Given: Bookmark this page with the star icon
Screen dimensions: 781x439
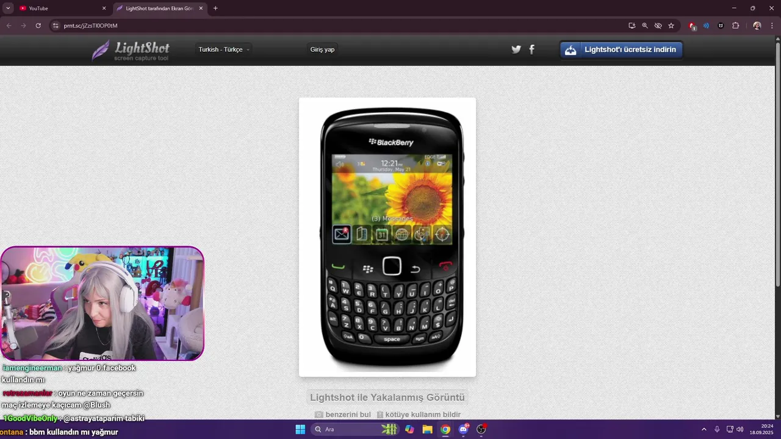Looking at the screenshot, I should click(671, 26).
